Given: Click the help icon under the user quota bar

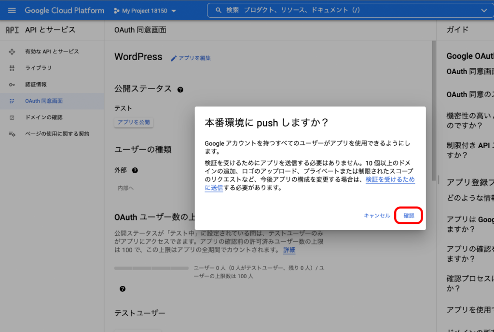Looking at the screenshot, I should tap(123, 289).
